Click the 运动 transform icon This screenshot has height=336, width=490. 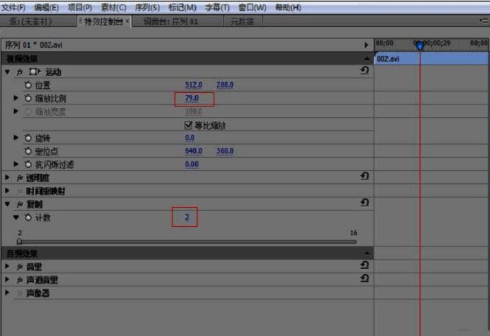tap(35, 72)
